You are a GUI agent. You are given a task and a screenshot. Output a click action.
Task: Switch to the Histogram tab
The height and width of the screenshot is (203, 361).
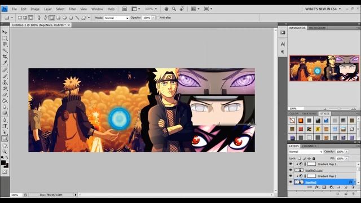click(x=317, y=28)
